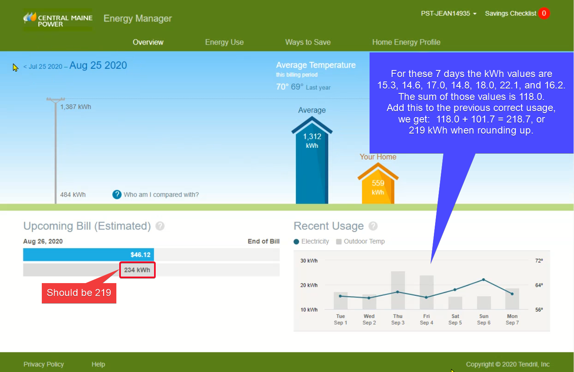This screenshot has height=372, width=574.
Task: Open the Upcoming Bill help question mark
Action: (x=160, y=226)
